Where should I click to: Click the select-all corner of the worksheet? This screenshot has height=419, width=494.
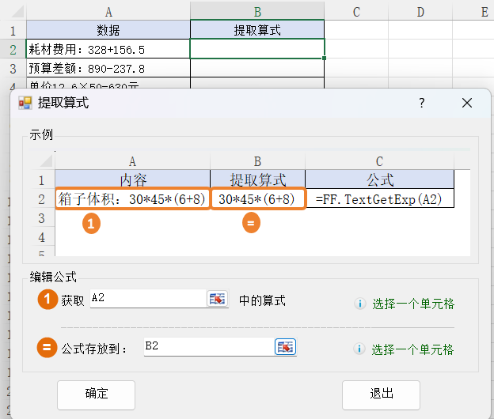point(13,11)
